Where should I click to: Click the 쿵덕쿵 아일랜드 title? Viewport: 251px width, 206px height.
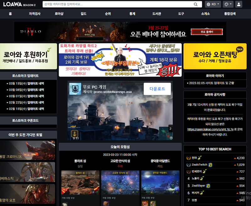pyautogui.click(x=160, y=161)
